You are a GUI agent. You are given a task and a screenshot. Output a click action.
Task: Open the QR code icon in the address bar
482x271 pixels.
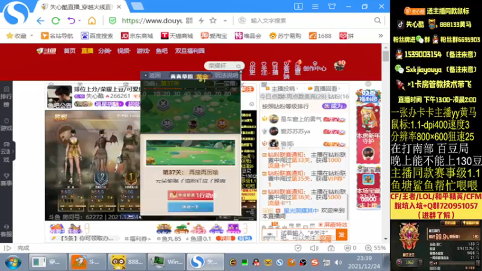189,20
